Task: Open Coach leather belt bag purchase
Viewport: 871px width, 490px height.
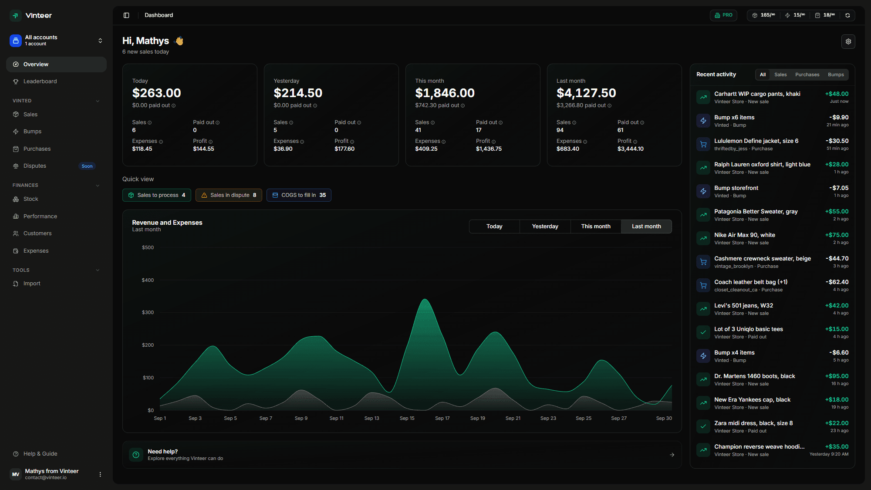Action: tap(772, 286)
